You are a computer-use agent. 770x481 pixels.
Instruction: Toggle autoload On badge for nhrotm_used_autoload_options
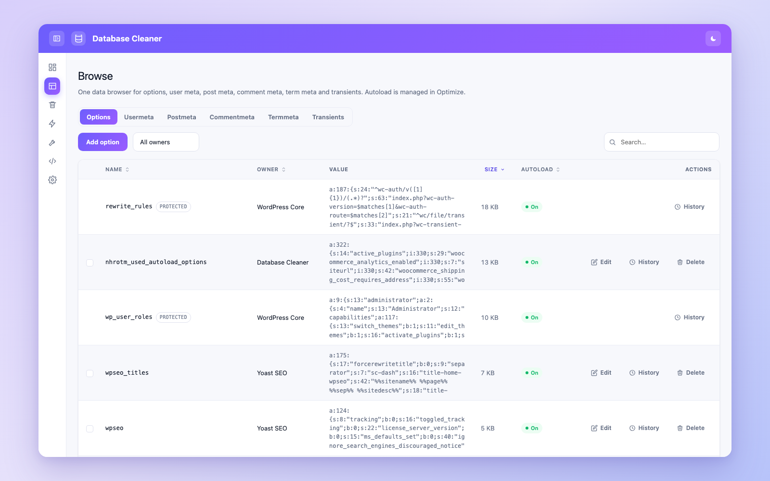pyautogui.click(x=532, y=262)
